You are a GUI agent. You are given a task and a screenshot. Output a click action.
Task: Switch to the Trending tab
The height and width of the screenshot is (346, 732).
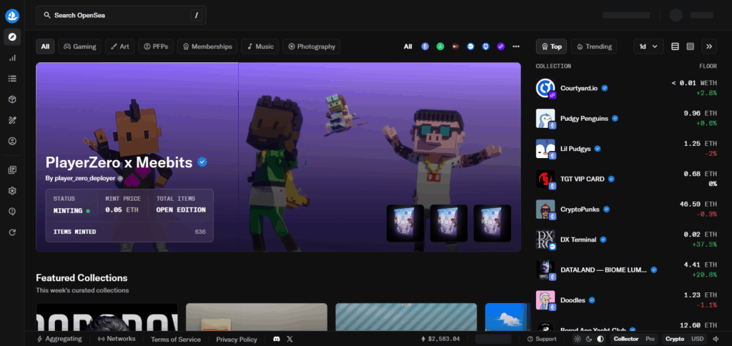coord(593,46)
